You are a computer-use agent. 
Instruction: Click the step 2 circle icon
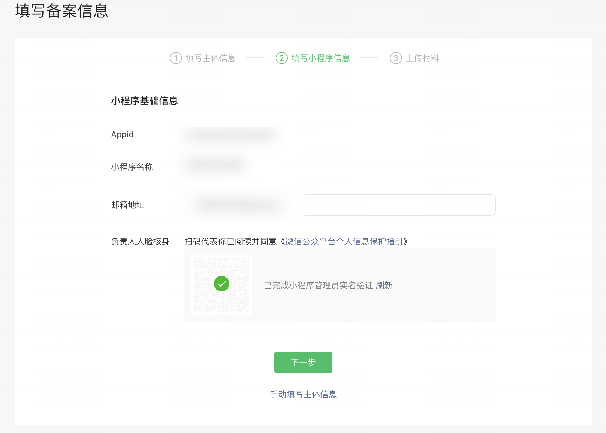[282, 58]
